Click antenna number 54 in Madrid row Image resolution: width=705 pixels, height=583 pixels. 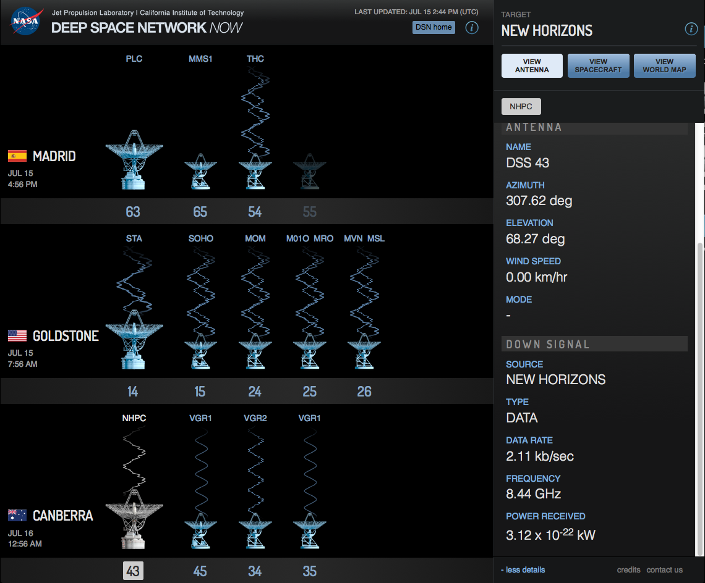point(255,212)
